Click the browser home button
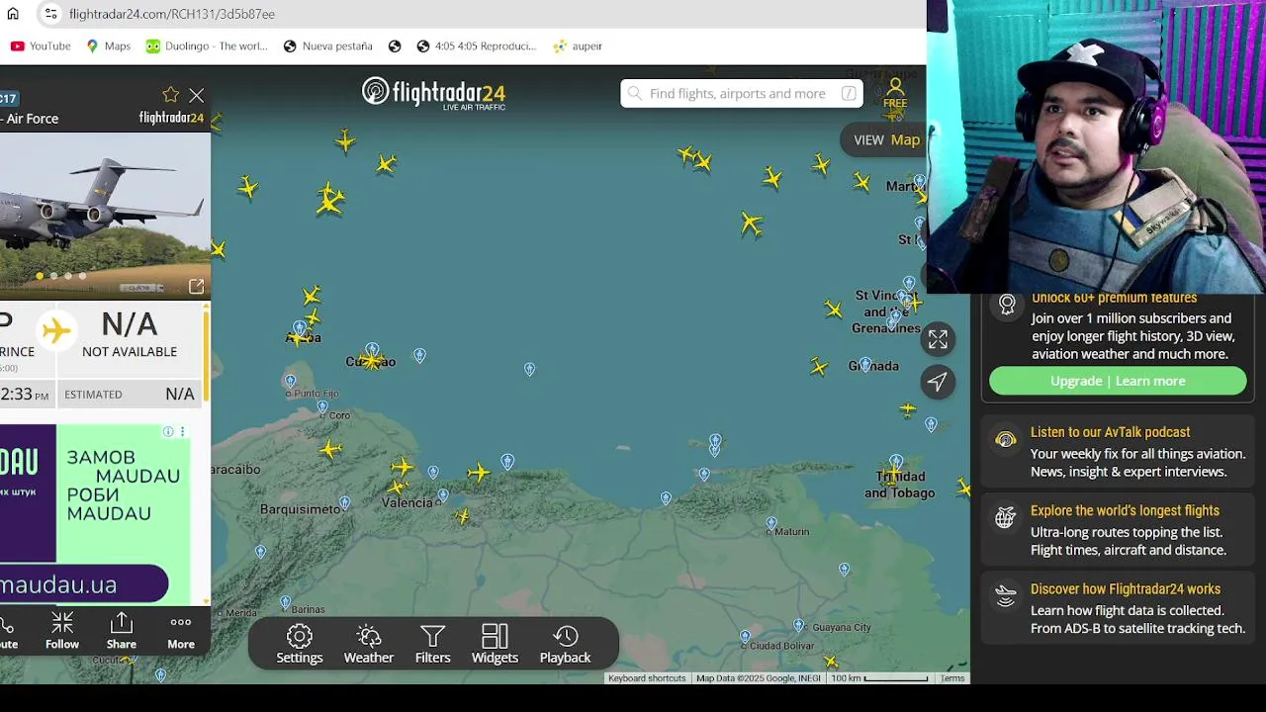The height and width of the screenshot is (712, 1266). pyautogui.click(x=13, y=14)
